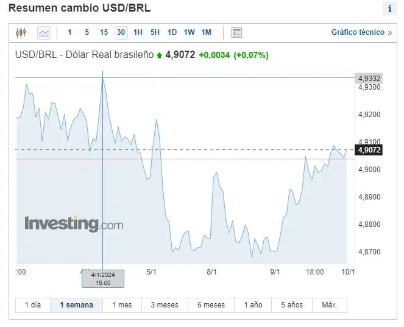The height and width of the screenshot is (327, 404).
Task: Set chart interval to 1 minute
Action: click(x=69, y=32)
